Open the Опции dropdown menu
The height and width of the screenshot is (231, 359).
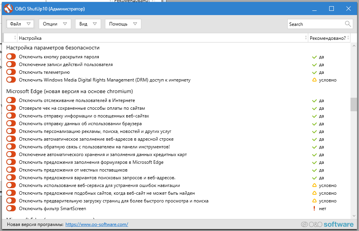[55, 24]
